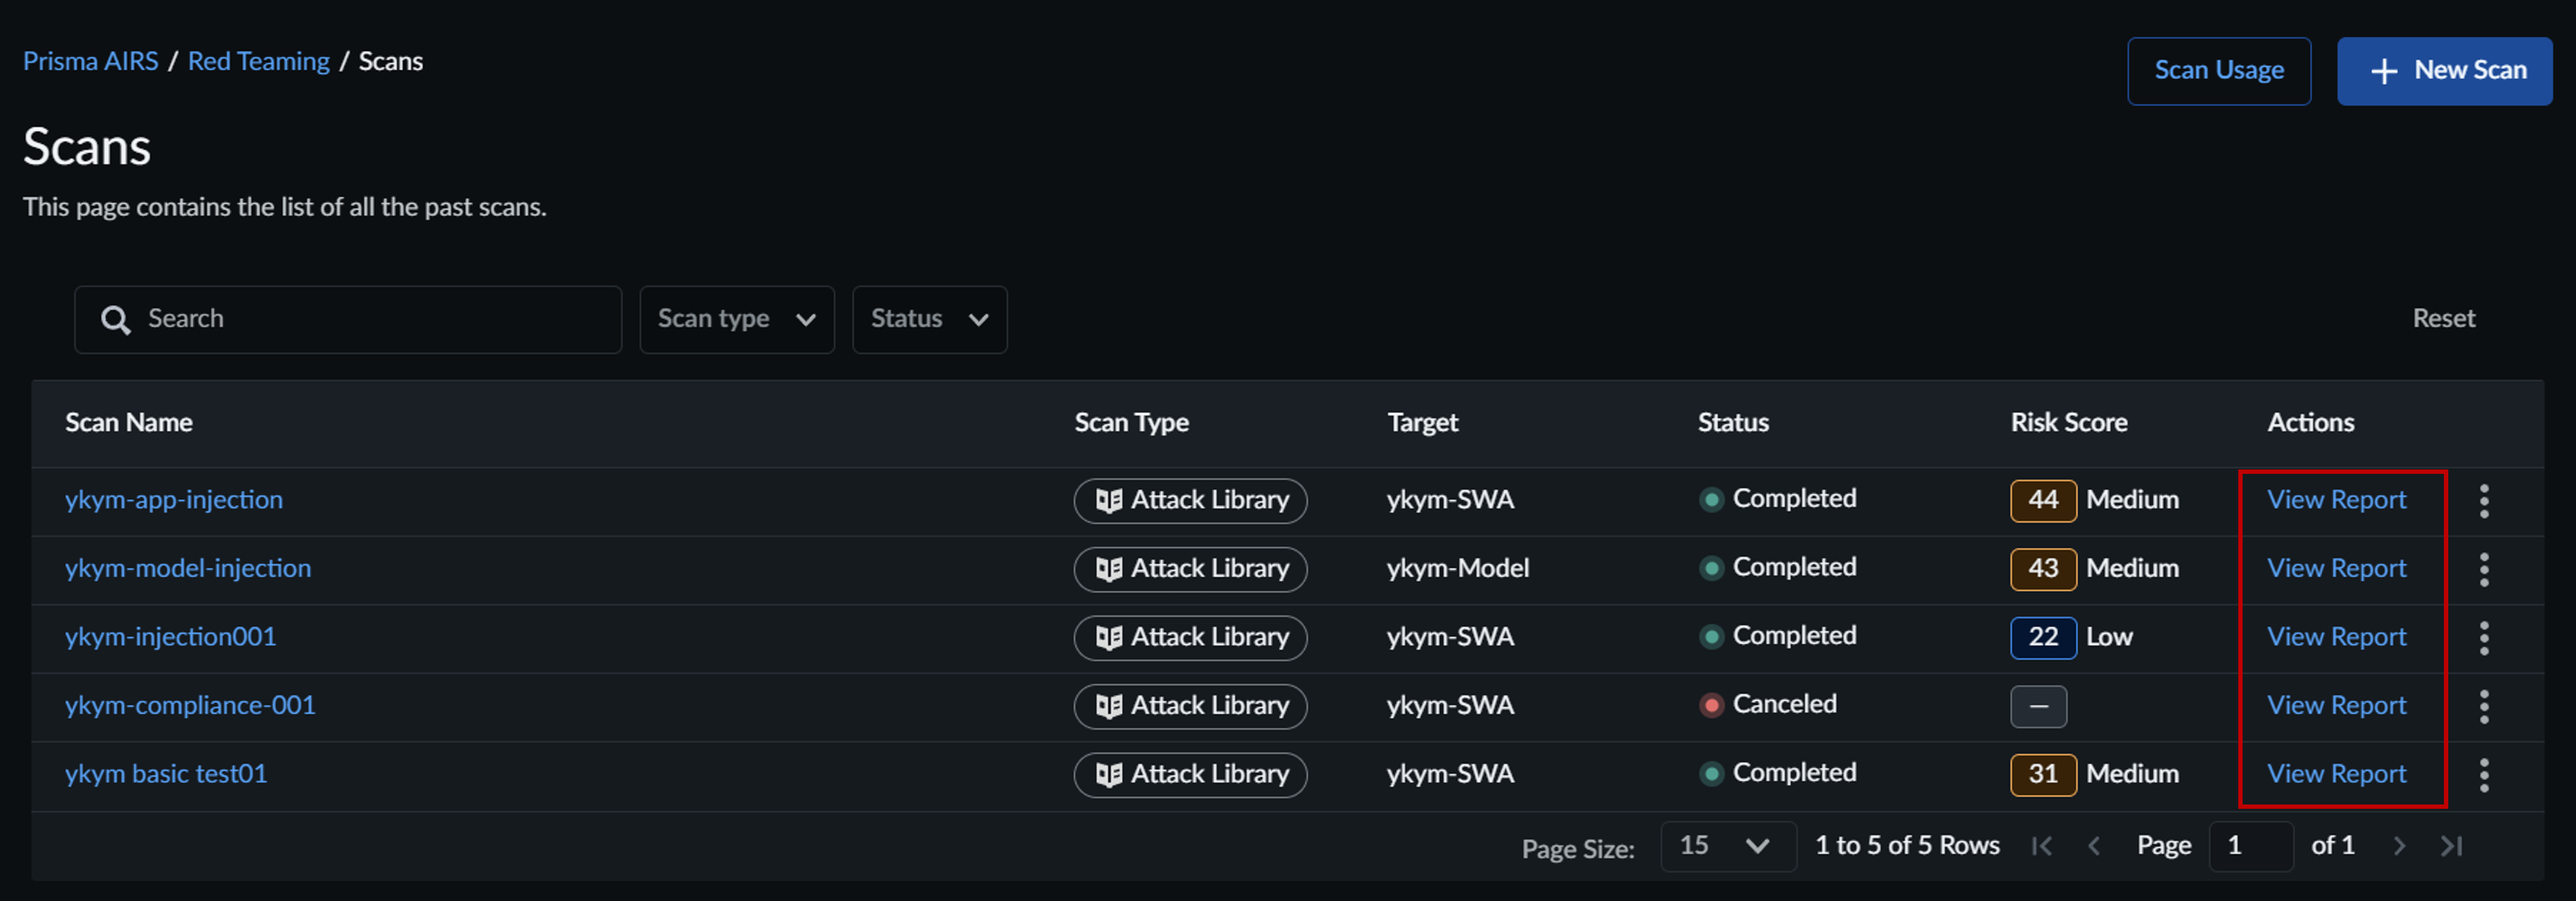Navigate to Prisma AIRS breadcrumb

(90, 62)
